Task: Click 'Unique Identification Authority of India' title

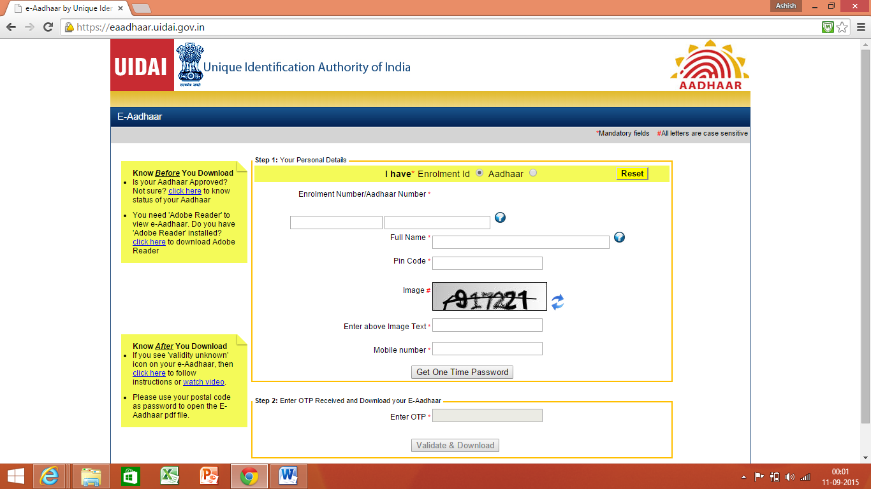Action: (x=307, y=67)
